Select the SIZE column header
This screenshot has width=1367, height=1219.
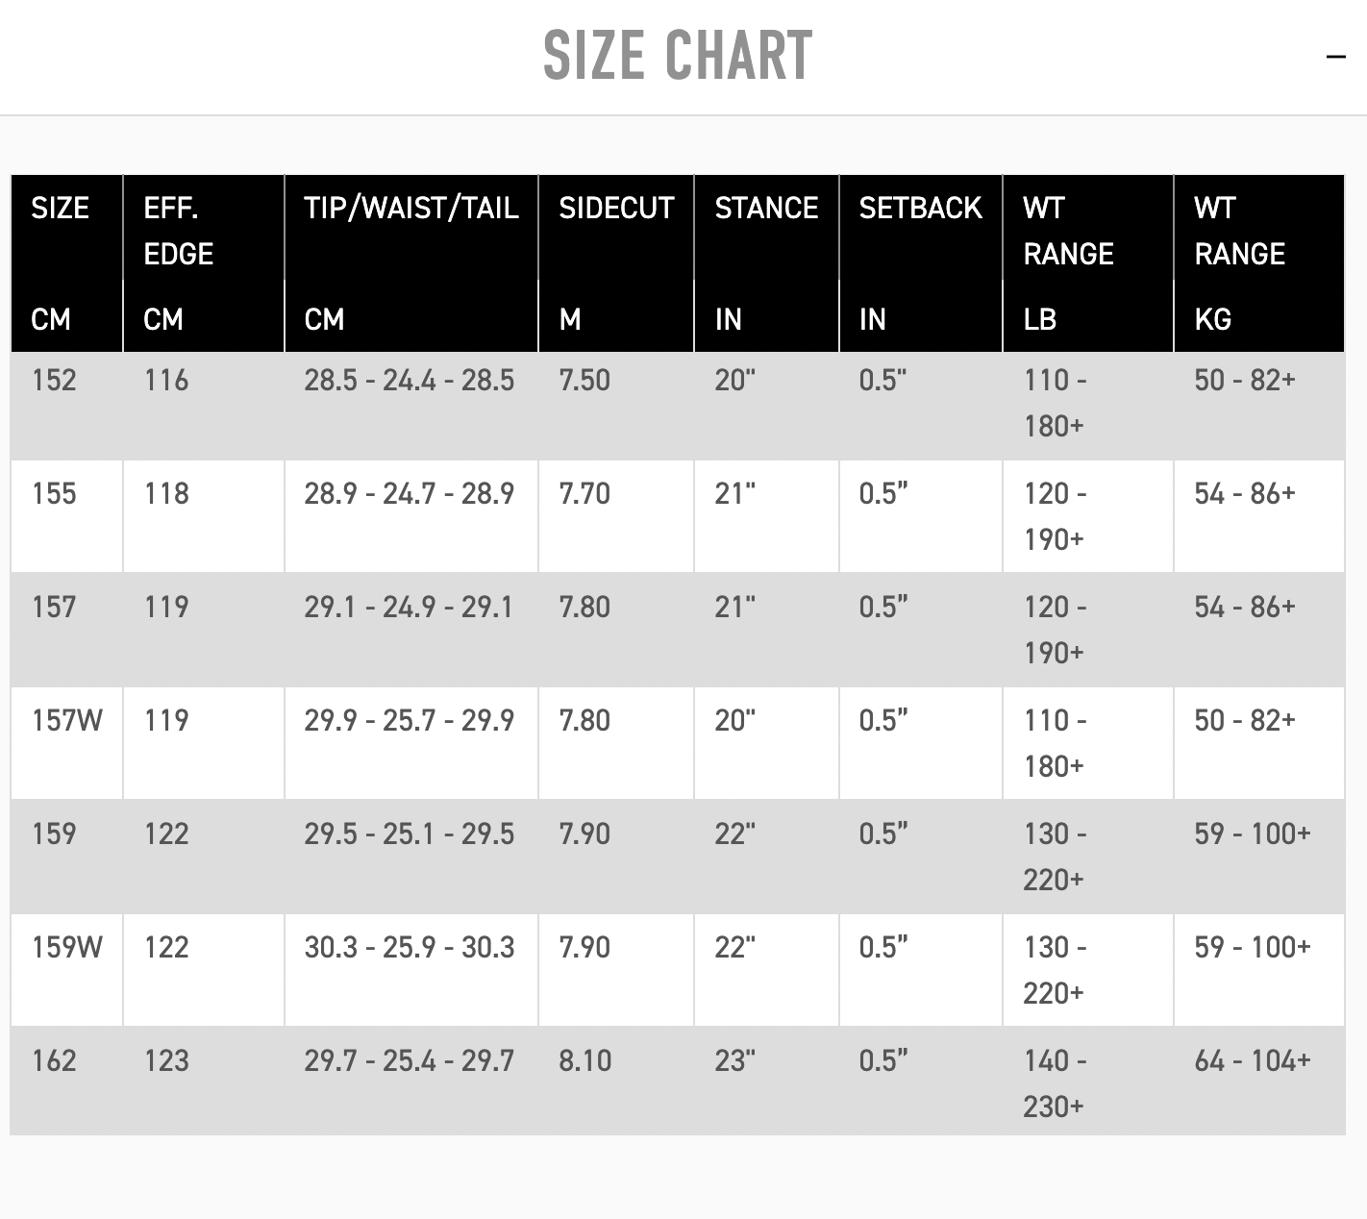pos(60,208)
